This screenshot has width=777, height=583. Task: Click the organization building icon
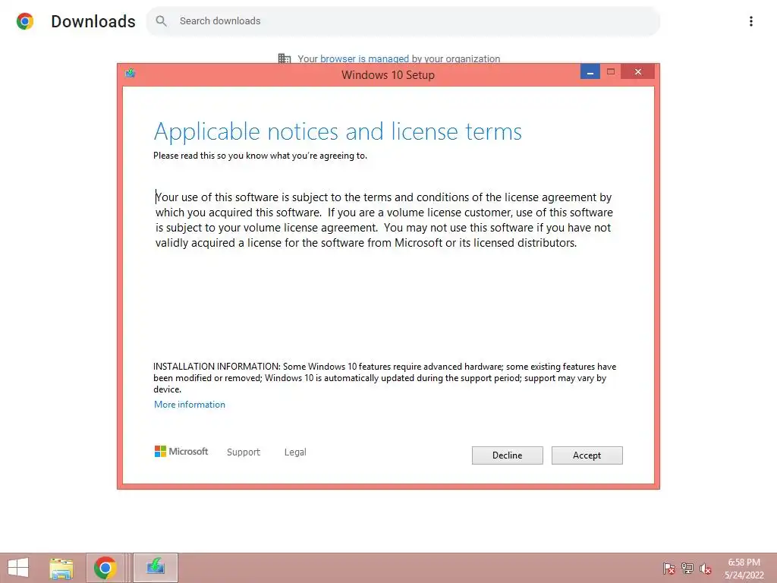[285, 58]
